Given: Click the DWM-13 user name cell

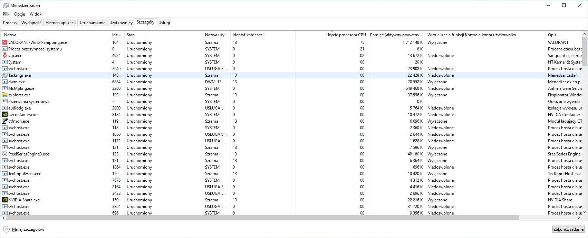Looking at the screenshot, I should tap(213, 82).
